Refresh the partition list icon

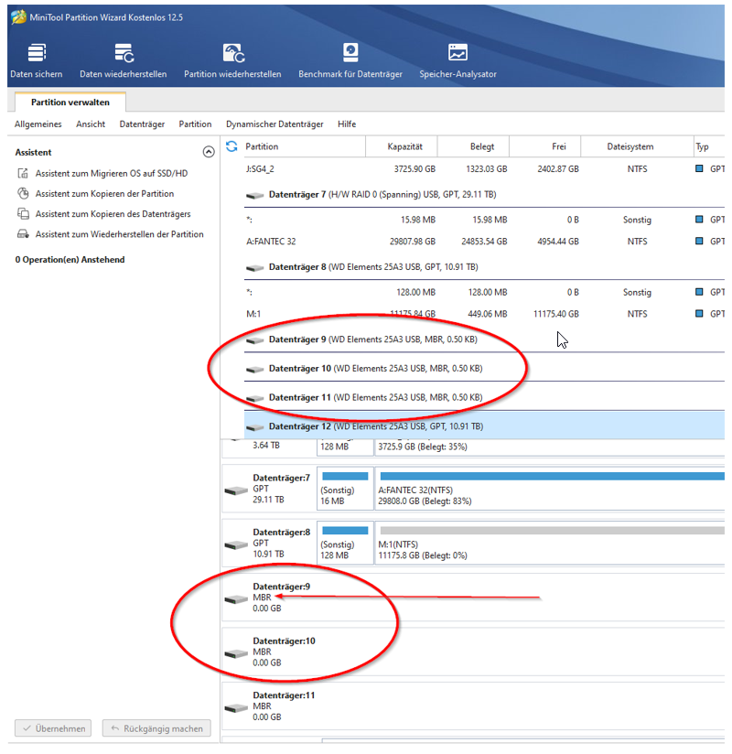[x=231, y=146]
